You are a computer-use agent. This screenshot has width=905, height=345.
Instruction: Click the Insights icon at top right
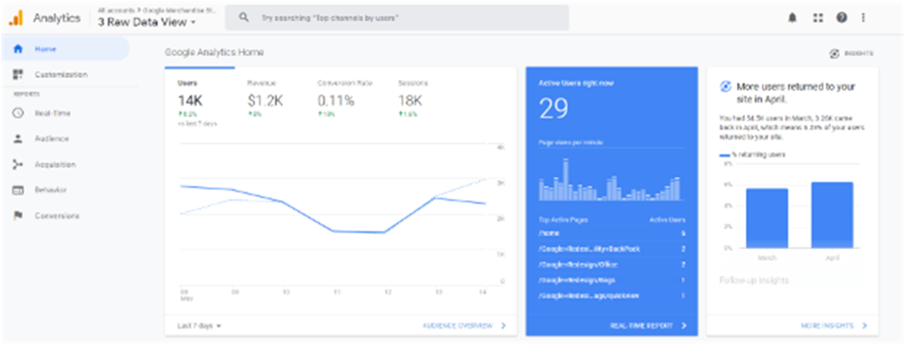[x=835, y=53]
